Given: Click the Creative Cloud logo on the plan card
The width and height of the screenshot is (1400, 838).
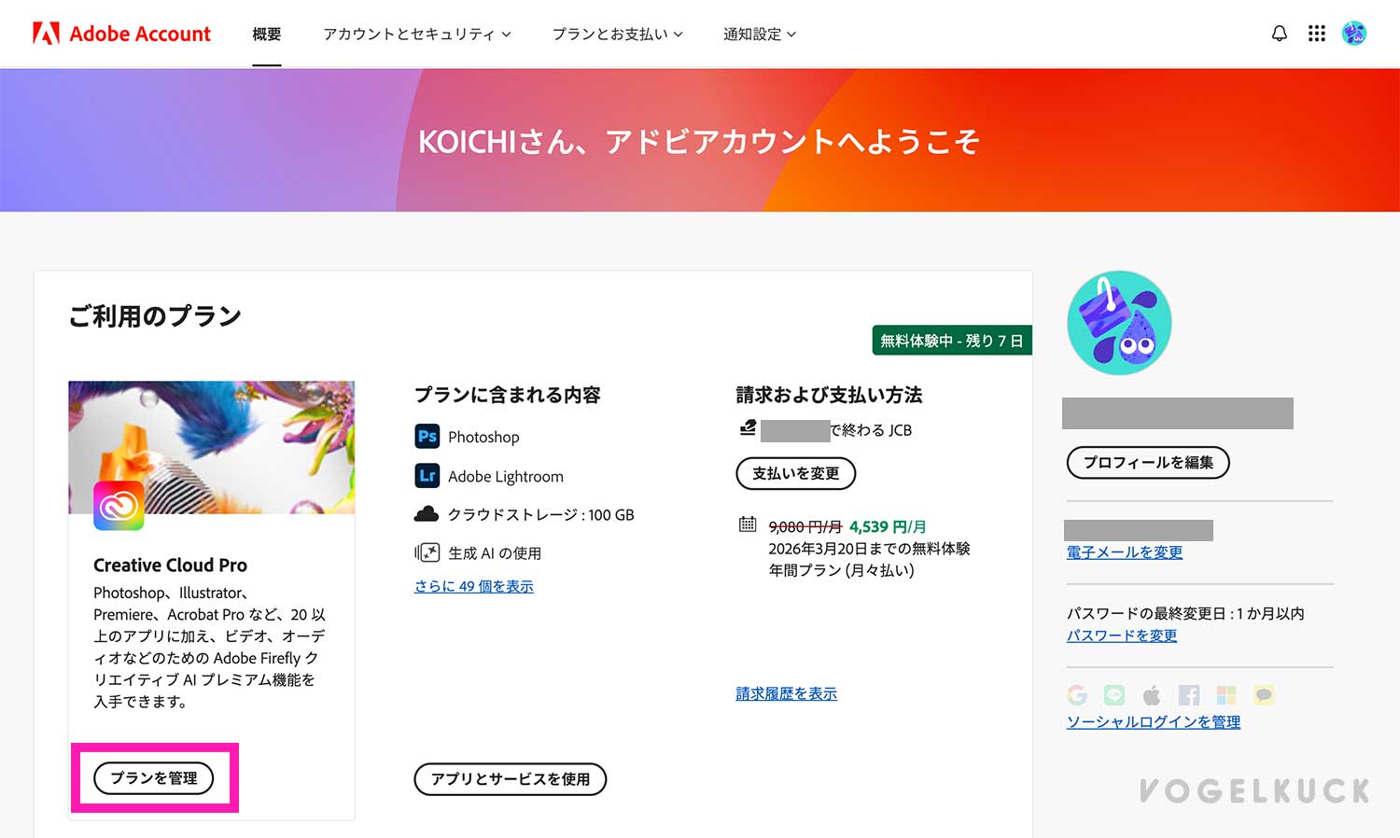Looking at the screenshot, I should click(x=119, y=507).
